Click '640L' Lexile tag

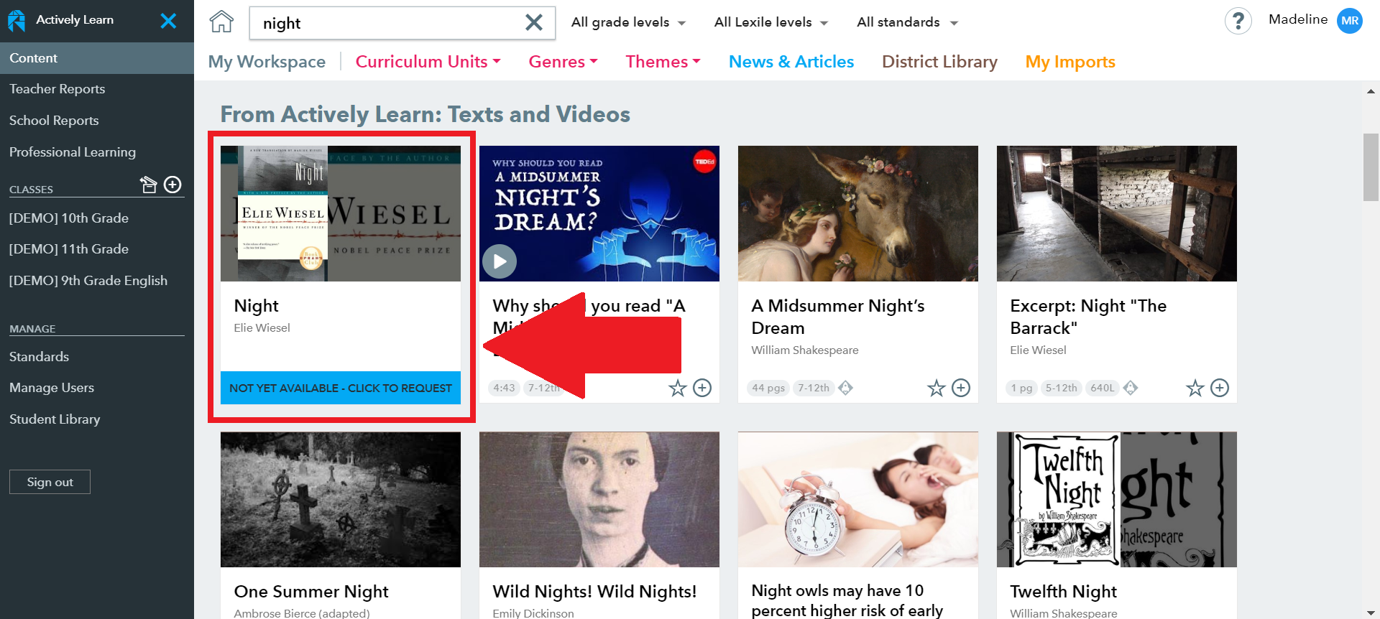[1102, 388]
